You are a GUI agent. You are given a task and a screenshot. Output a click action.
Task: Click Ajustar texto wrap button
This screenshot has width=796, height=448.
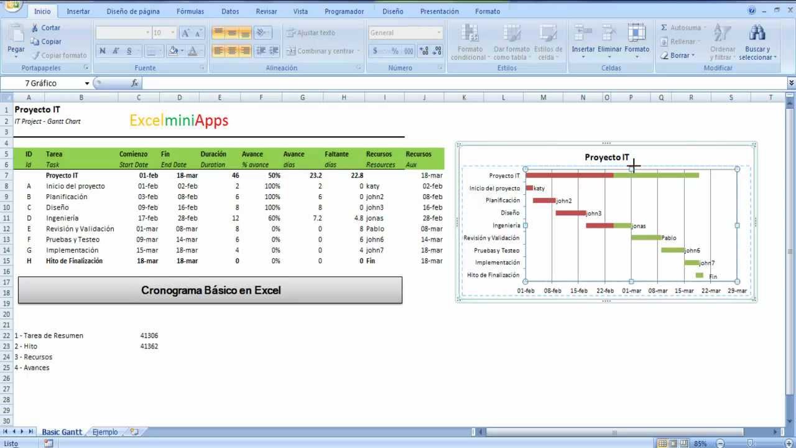click(311, 33)
